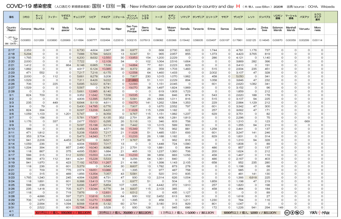Click the Solomon Islands cell 149
This screenshot has height=219, width=341.
pos(278,208)
